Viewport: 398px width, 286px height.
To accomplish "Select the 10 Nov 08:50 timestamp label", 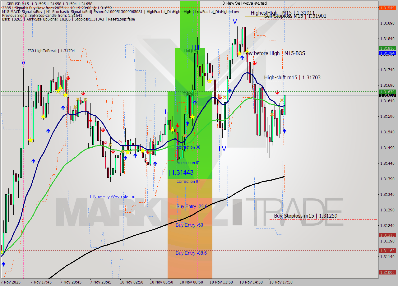I will [191, 282].
